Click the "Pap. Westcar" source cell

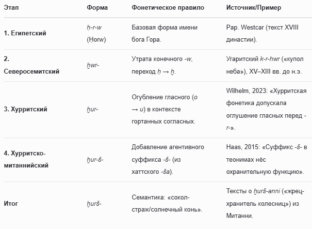point(263,34)
